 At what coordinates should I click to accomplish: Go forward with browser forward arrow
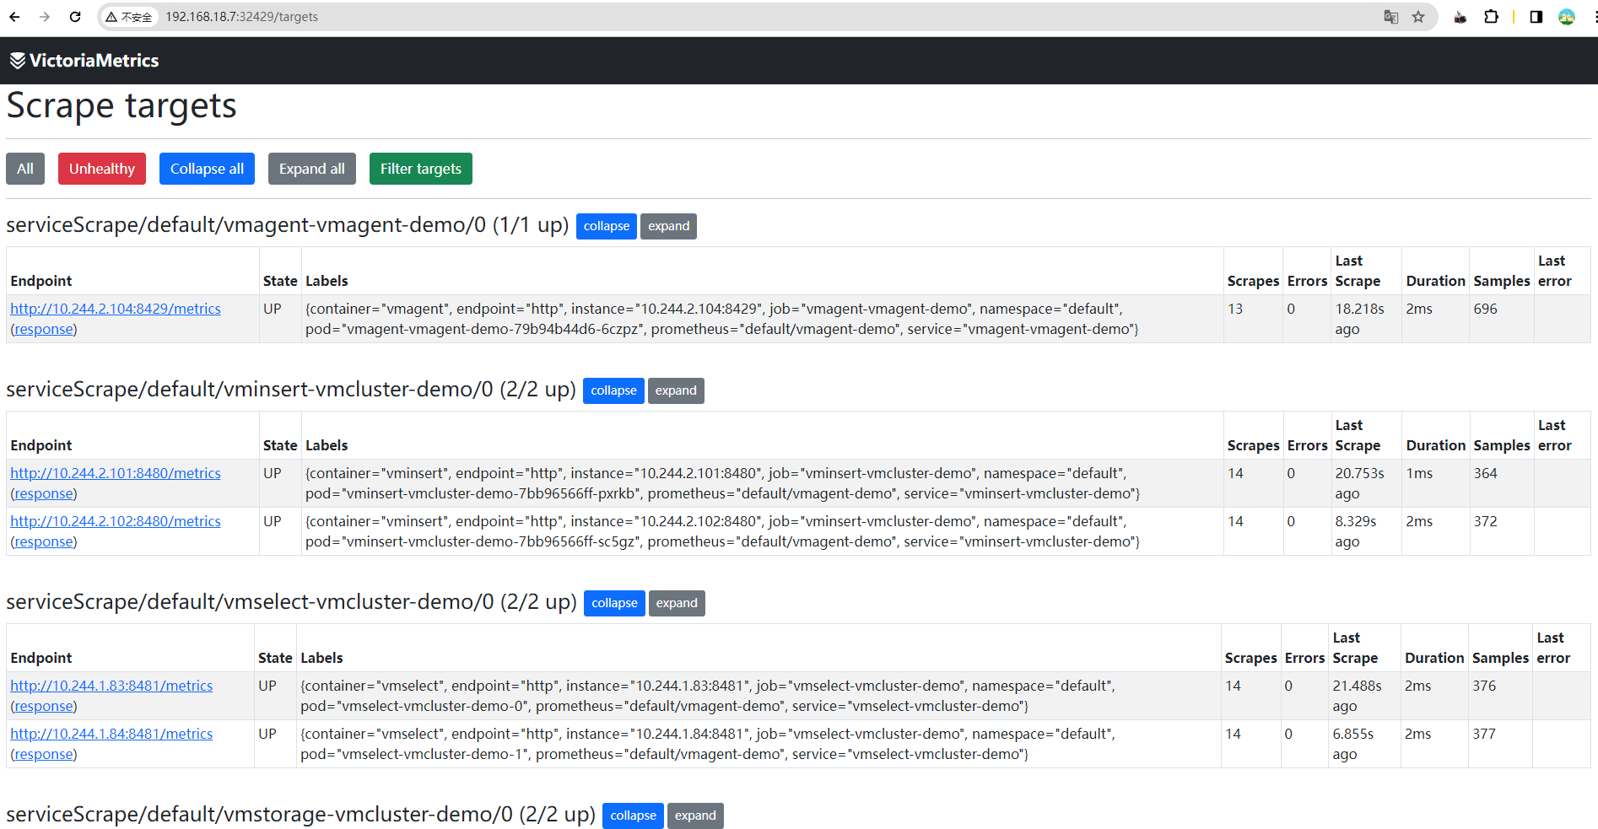45,17
